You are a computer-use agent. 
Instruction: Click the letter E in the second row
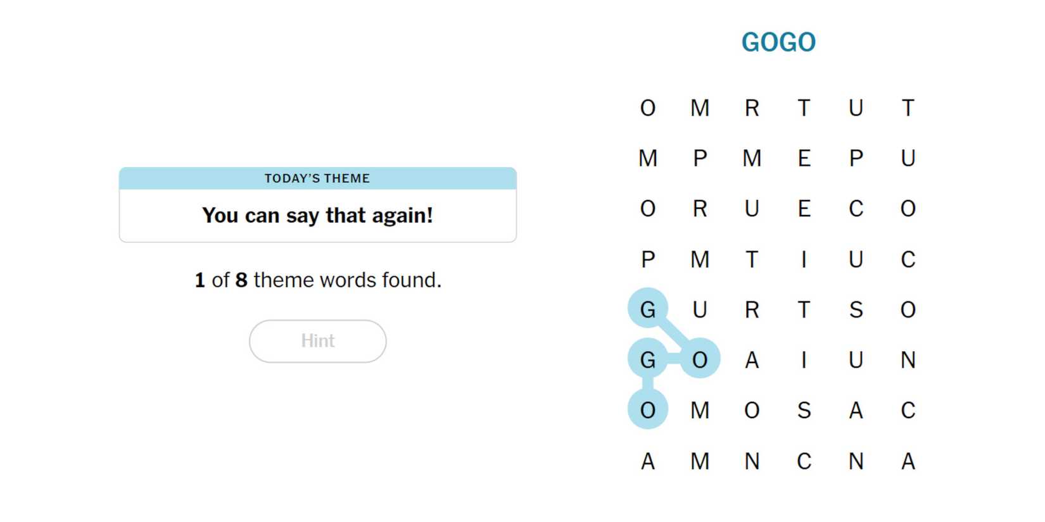[804, 158]
